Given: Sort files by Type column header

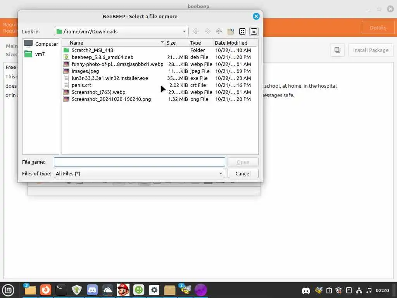Looking at the screenshot, I should 201,43.
